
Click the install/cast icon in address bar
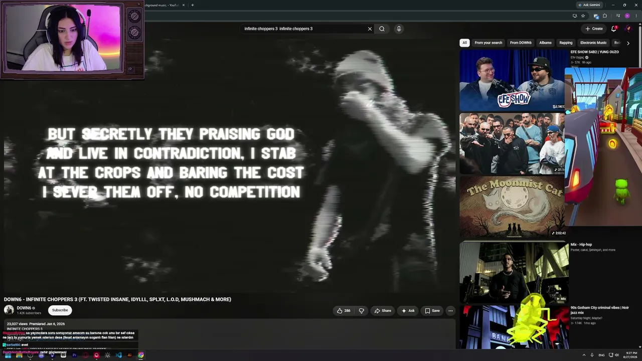(x=574, y=16)
